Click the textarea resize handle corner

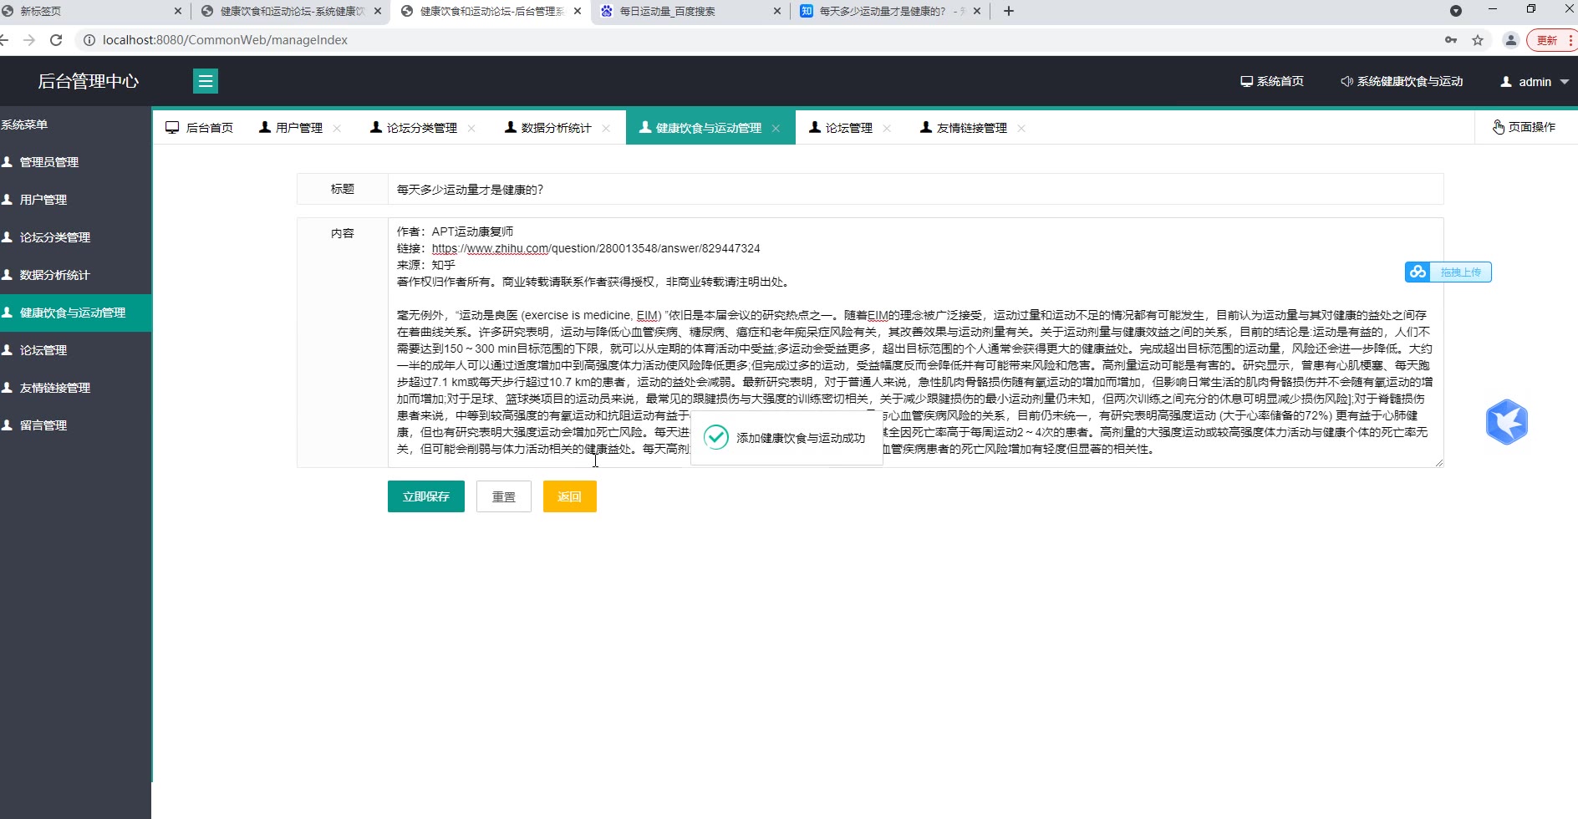1438,462
